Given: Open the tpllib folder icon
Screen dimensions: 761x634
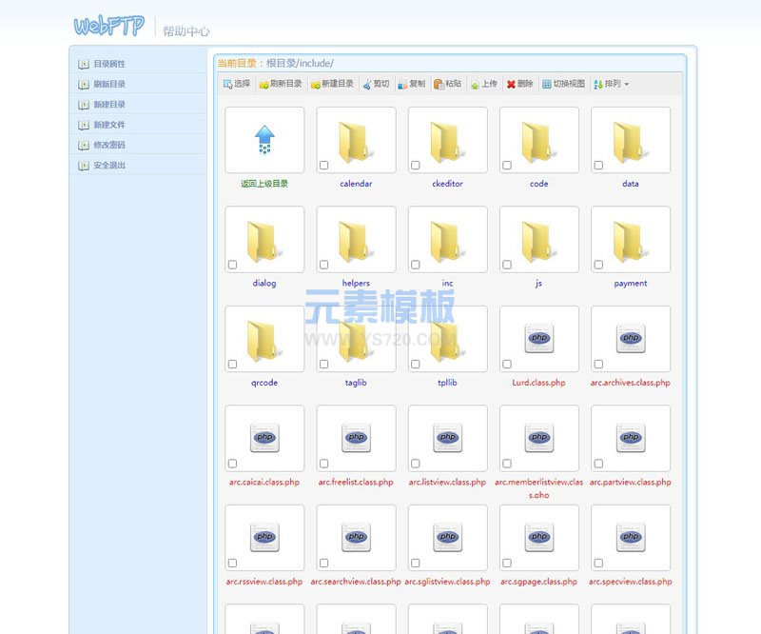Looking at the screenshot, I should 447,341.
